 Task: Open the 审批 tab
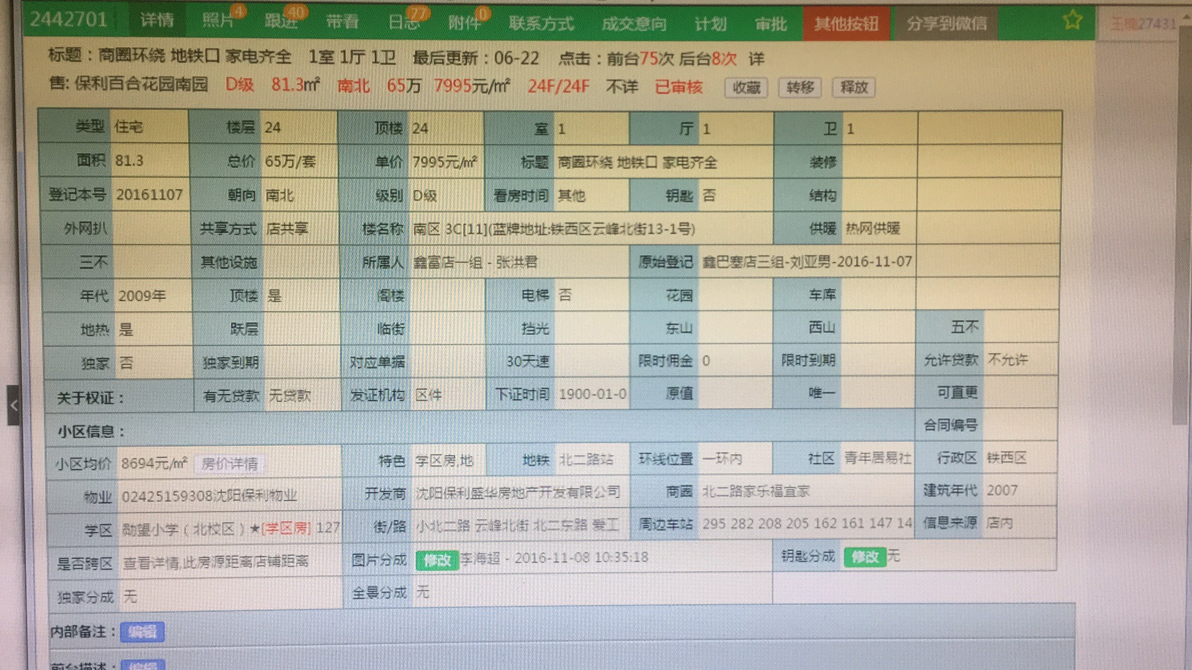(x=770, y=24)
